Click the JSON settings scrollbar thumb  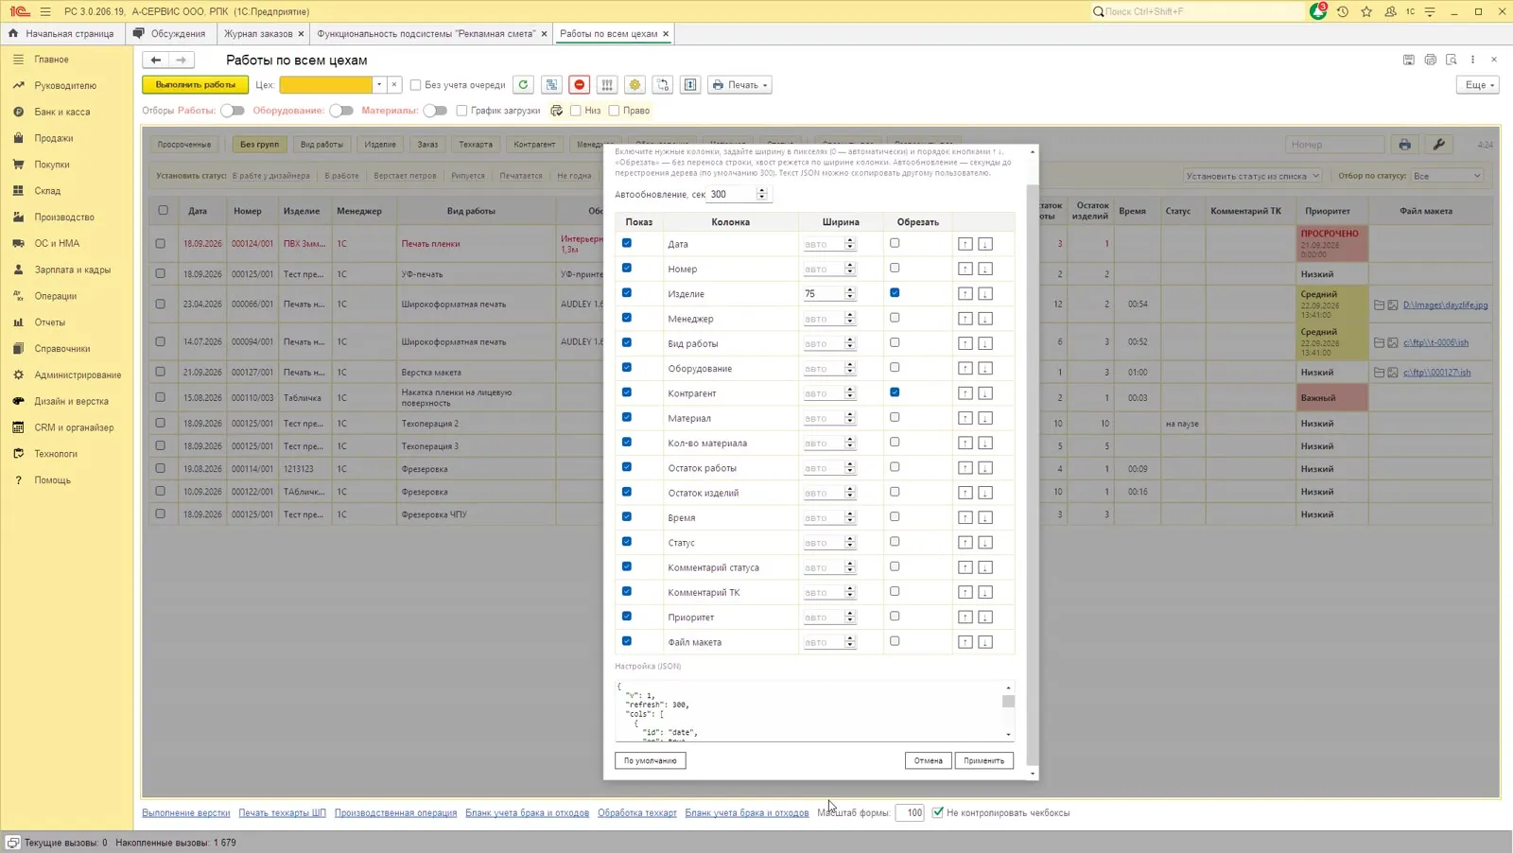(1008, 702)
